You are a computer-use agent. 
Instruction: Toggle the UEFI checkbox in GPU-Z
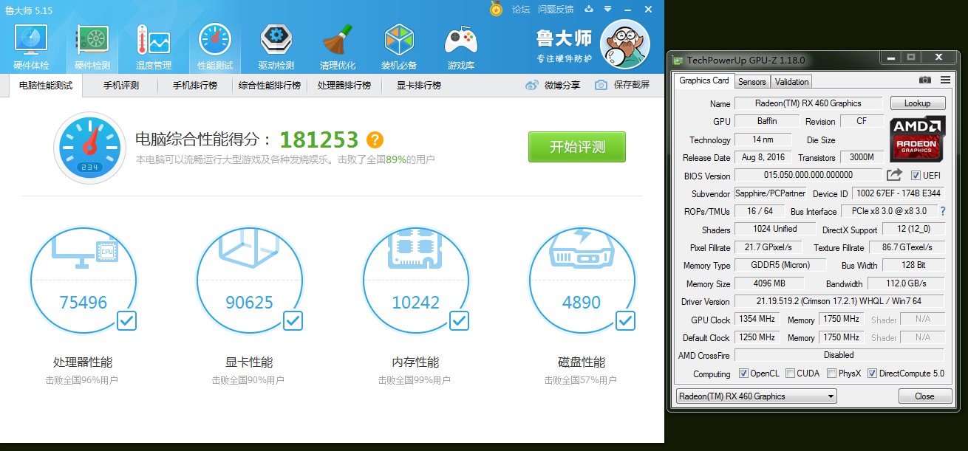pos(916,175)
